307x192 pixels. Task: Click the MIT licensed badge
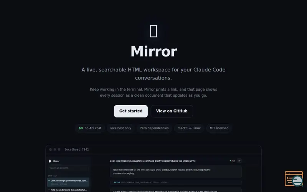(219, 128)
